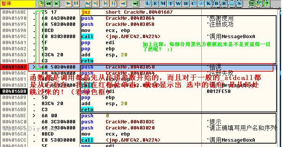Show Handles with the H button
This screenshot has height=147, width=283.
tap(186, 3)
